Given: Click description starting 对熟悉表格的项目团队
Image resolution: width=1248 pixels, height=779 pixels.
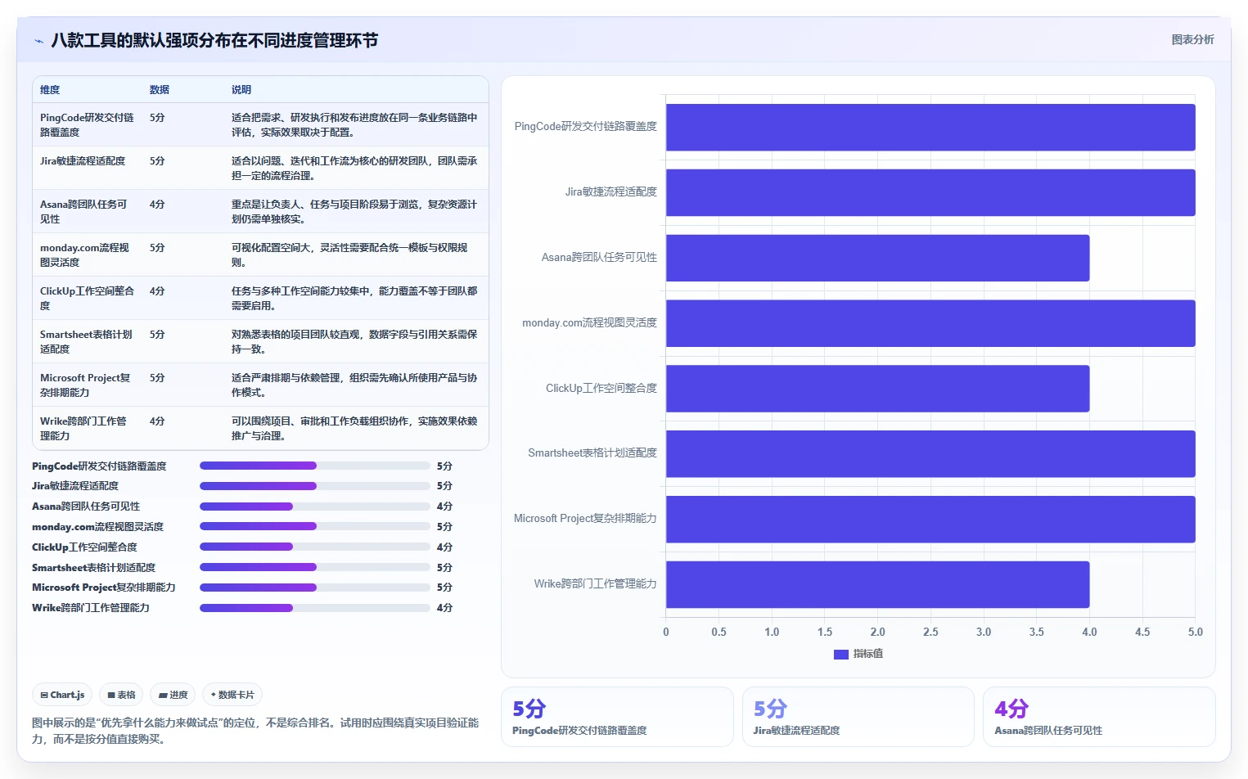Looking at the screenshot, I should pos(354,342).
